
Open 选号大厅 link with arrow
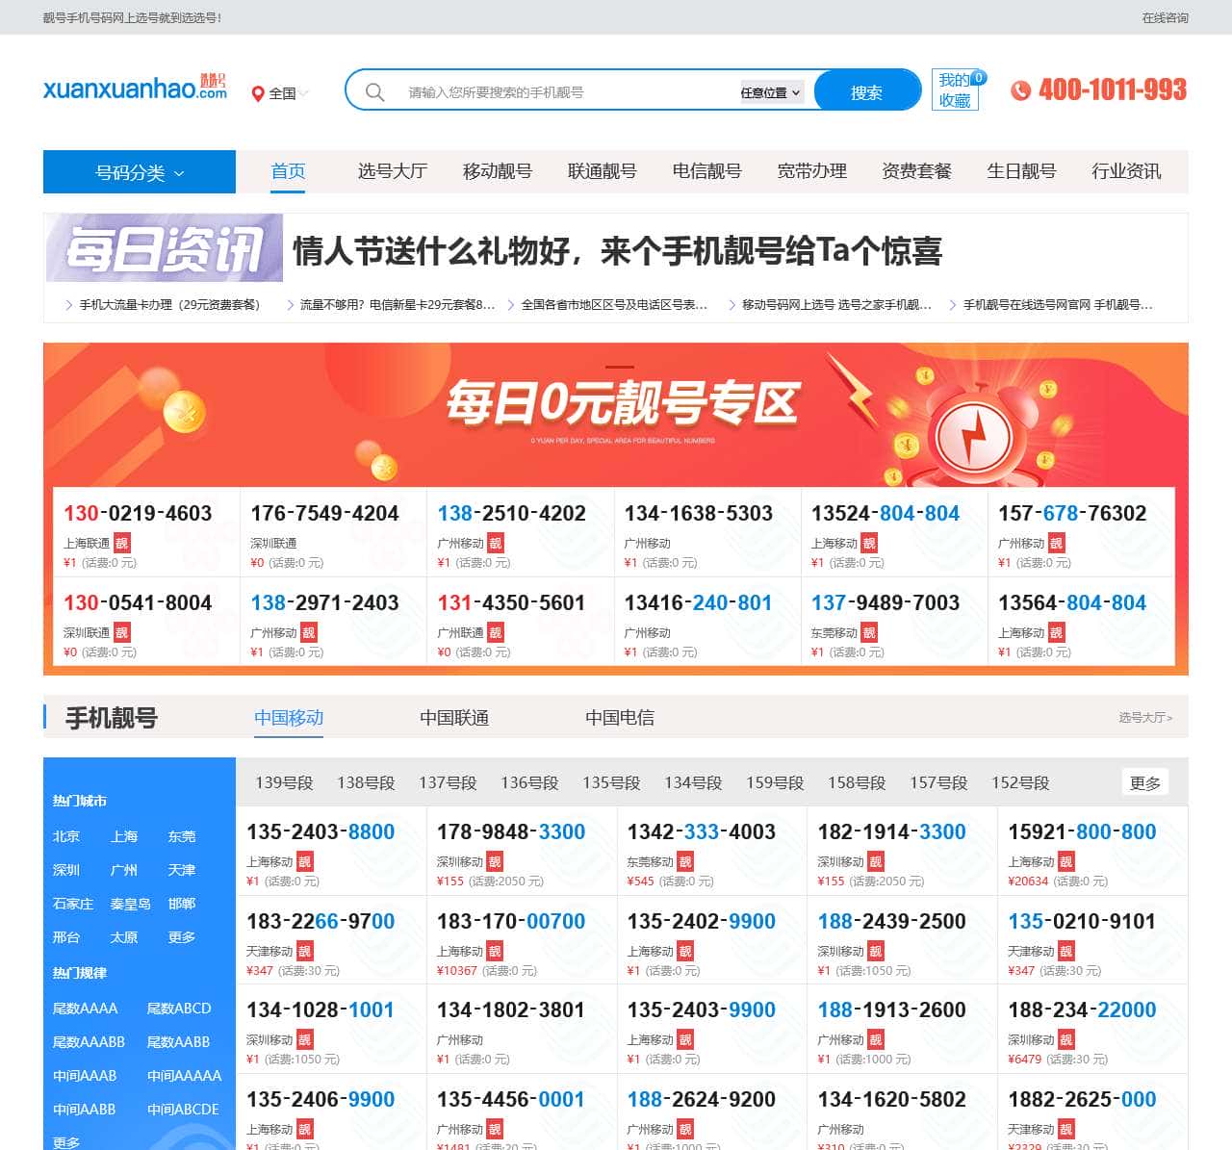pos(1145,717)
